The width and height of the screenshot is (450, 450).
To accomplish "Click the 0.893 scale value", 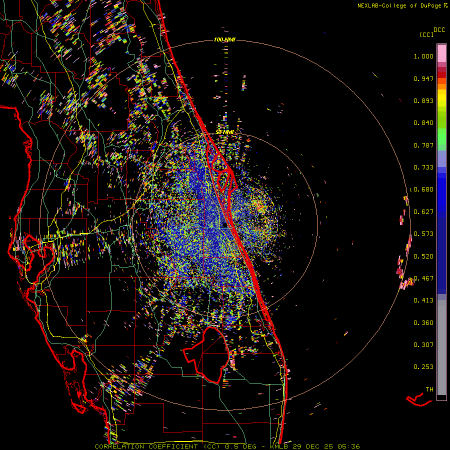I will [x=423, y=100].
